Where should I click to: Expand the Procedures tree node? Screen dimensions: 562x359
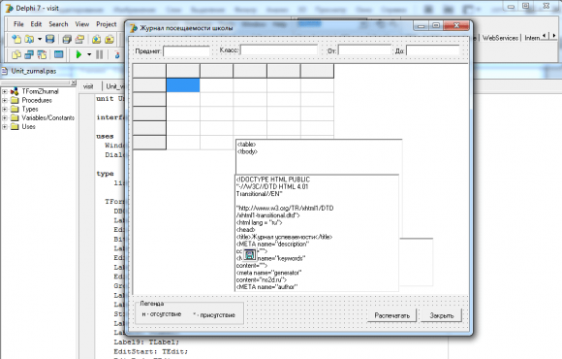5,100
